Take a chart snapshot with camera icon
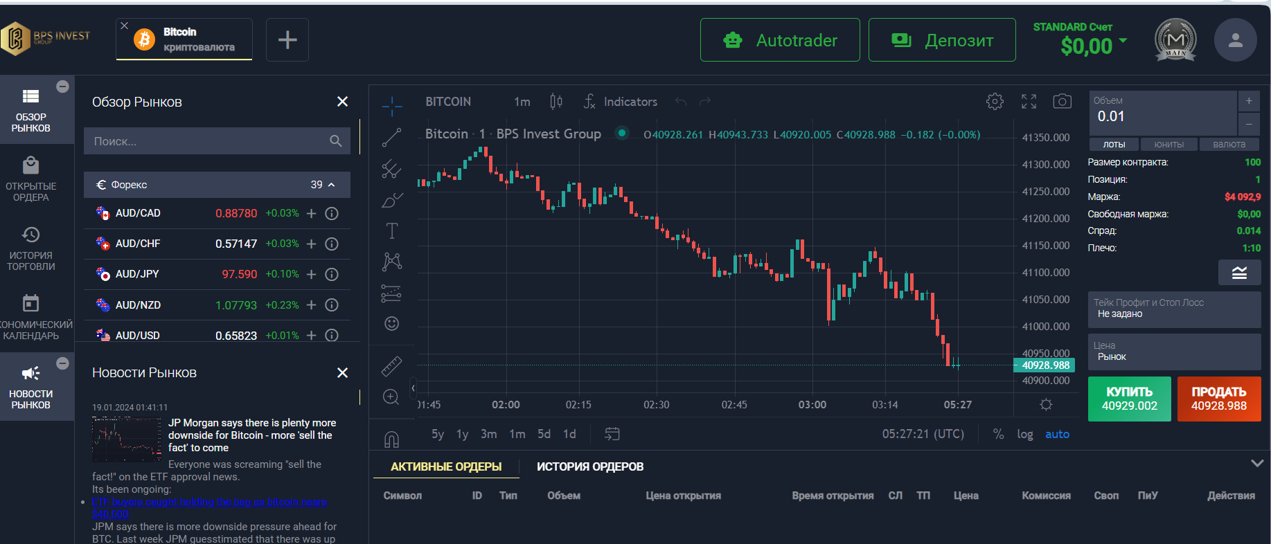 point(1063,102)
